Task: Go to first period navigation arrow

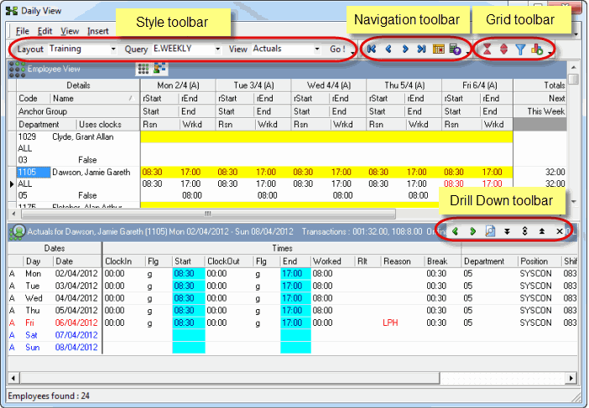Action: tap(372, 49)
